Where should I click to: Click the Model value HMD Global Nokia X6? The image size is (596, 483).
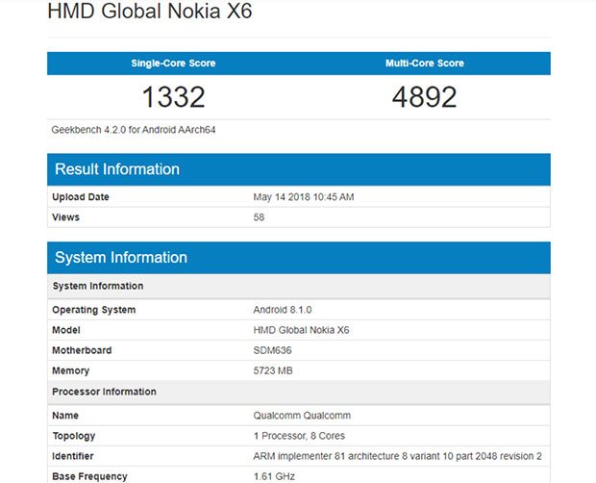[299, 330]
